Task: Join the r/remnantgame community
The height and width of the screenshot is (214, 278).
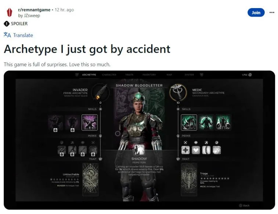Action: 256,12
